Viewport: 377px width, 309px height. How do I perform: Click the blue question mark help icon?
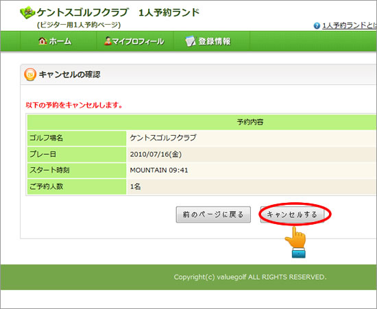coord(317,25)
